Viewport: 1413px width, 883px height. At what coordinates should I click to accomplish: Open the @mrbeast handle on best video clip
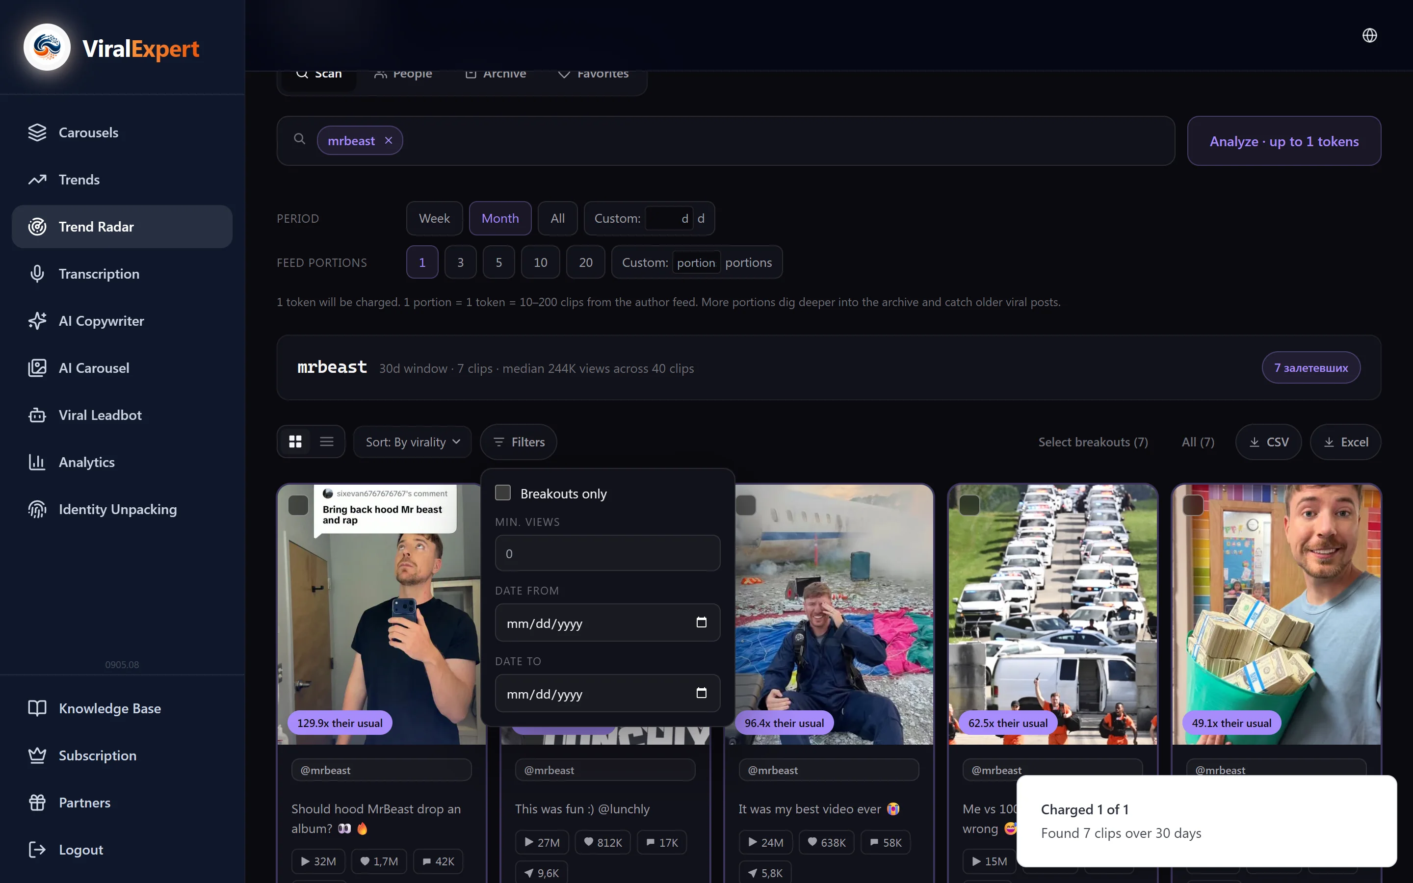pos(829,770)
